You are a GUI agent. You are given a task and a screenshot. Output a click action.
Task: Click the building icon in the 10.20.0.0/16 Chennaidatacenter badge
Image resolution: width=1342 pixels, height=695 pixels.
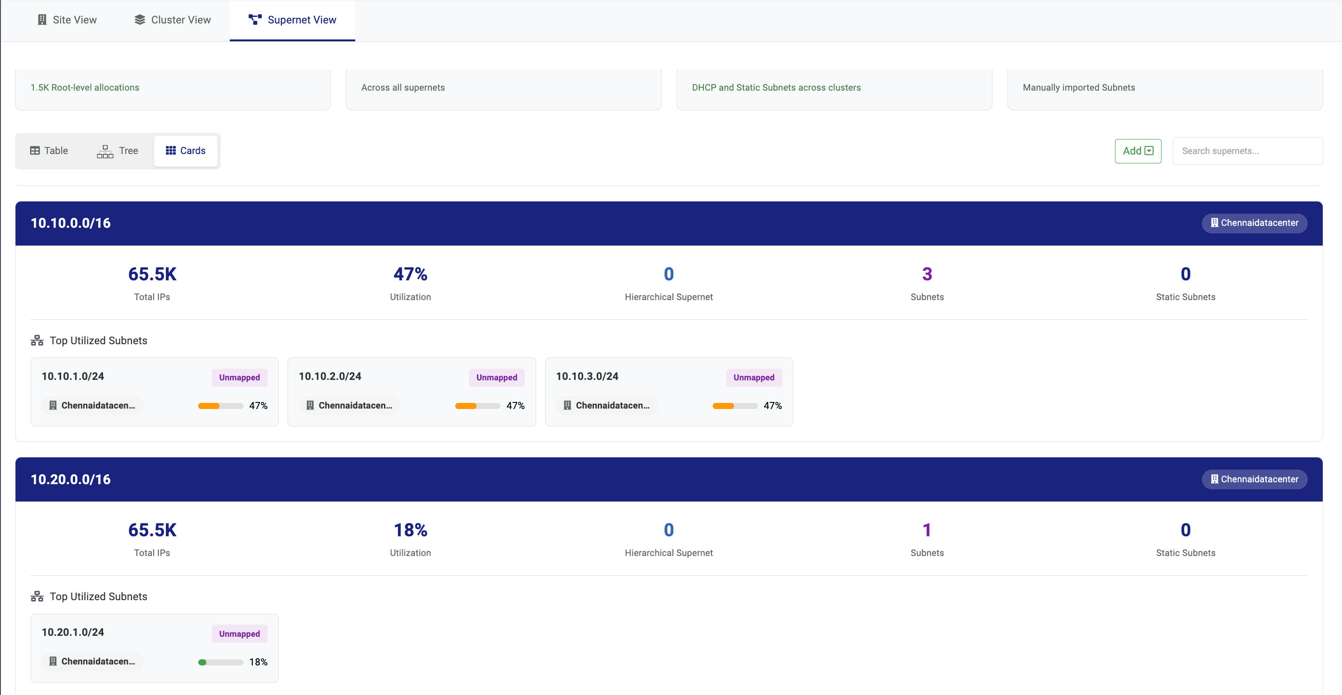[x=1214, y=479]
